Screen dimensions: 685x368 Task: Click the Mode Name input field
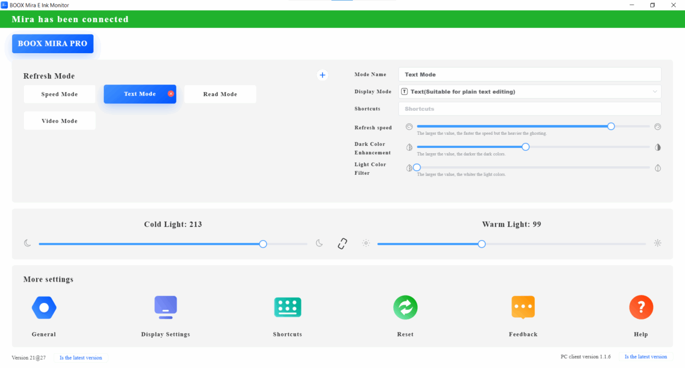[530, 74]
